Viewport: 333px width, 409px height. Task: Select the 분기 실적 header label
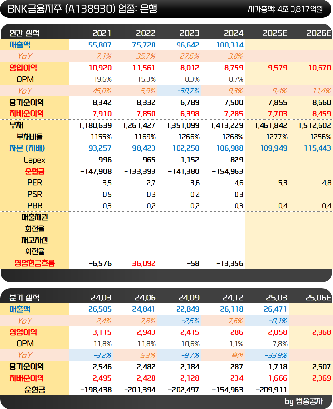[24, 298]
